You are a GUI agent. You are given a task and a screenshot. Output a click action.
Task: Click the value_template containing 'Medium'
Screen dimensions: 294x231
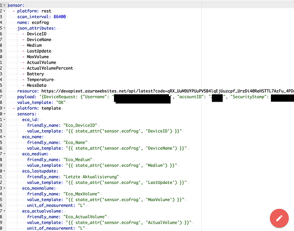point(102,165)
